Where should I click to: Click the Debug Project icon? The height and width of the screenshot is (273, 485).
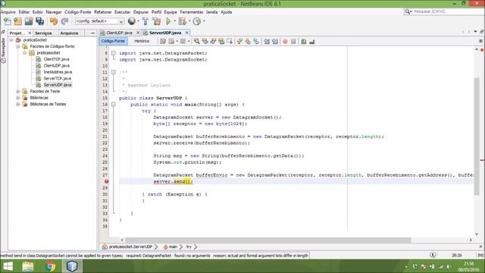click(x=182, y=21)
